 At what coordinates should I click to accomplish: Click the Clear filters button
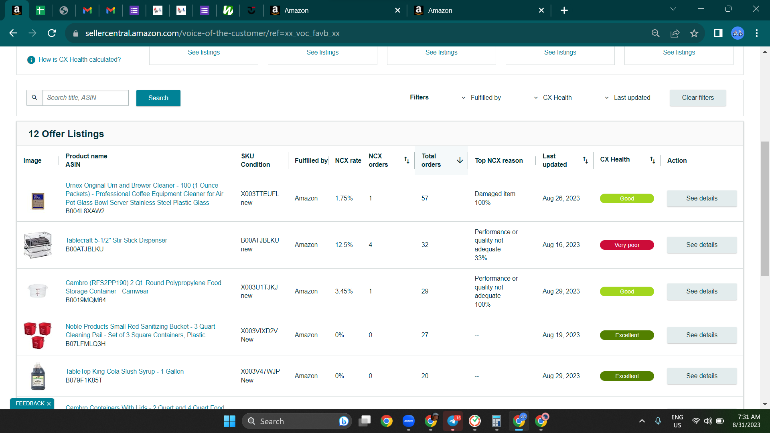[x=698, y=98]
